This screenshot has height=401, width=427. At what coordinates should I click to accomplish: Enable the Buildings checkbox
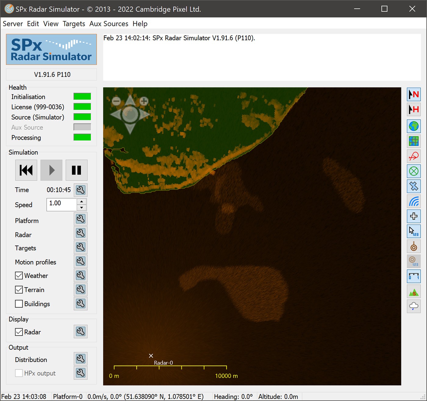pyautogui.click(x=19, y=304)
